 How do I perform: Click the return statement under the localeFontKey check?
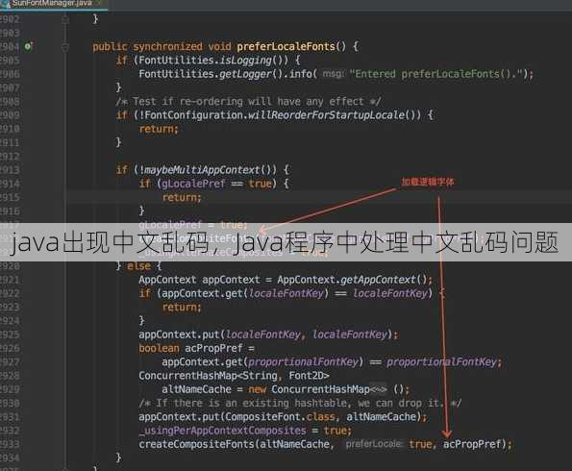pos(182,308)
